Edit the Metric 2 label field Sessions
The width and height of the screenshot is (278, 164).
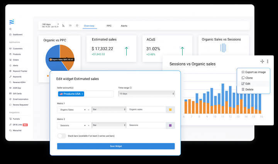coord(146,125)
